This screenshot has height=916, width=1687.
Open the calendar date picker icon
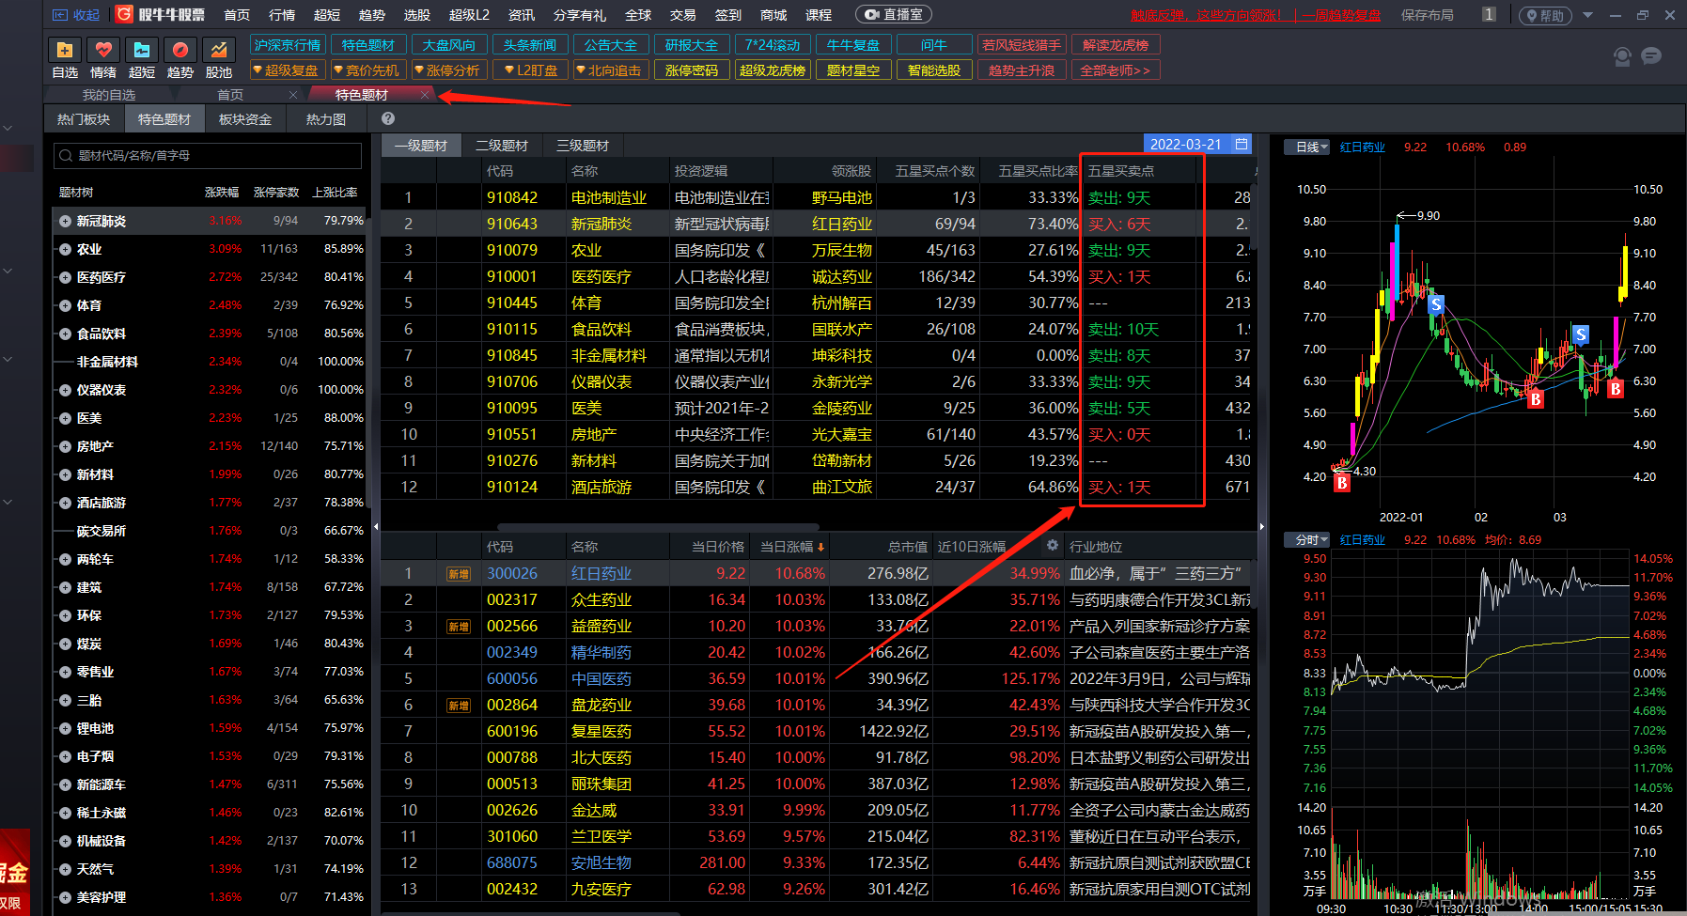click(1242, 144)
